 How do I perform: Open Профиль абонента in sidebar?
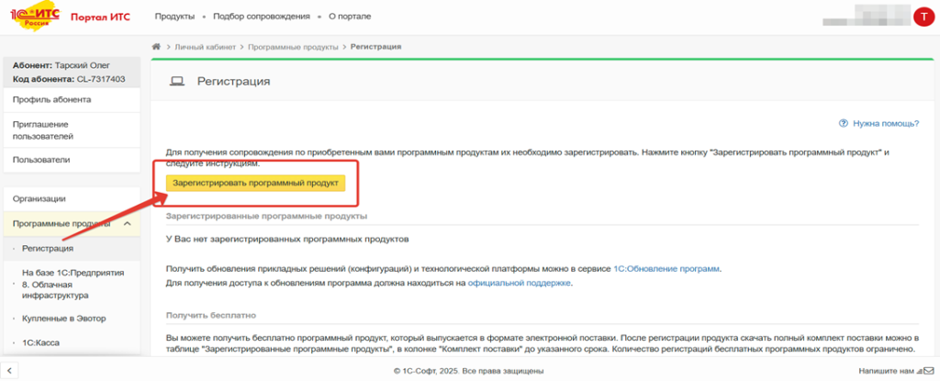point(70,99)
